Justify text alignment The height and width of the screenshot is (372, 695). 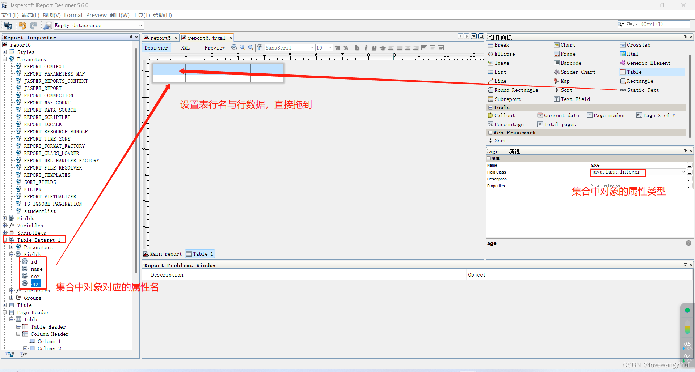399,47
